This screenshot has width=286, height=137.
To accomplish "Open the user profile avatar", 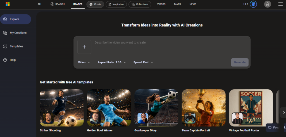I will (x=267, y=4).
